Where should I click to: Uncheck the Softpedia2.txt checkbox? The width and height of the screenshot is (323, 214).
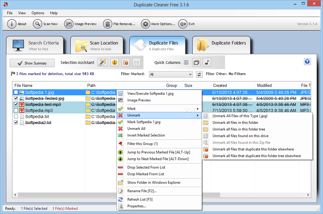point(16,122)
